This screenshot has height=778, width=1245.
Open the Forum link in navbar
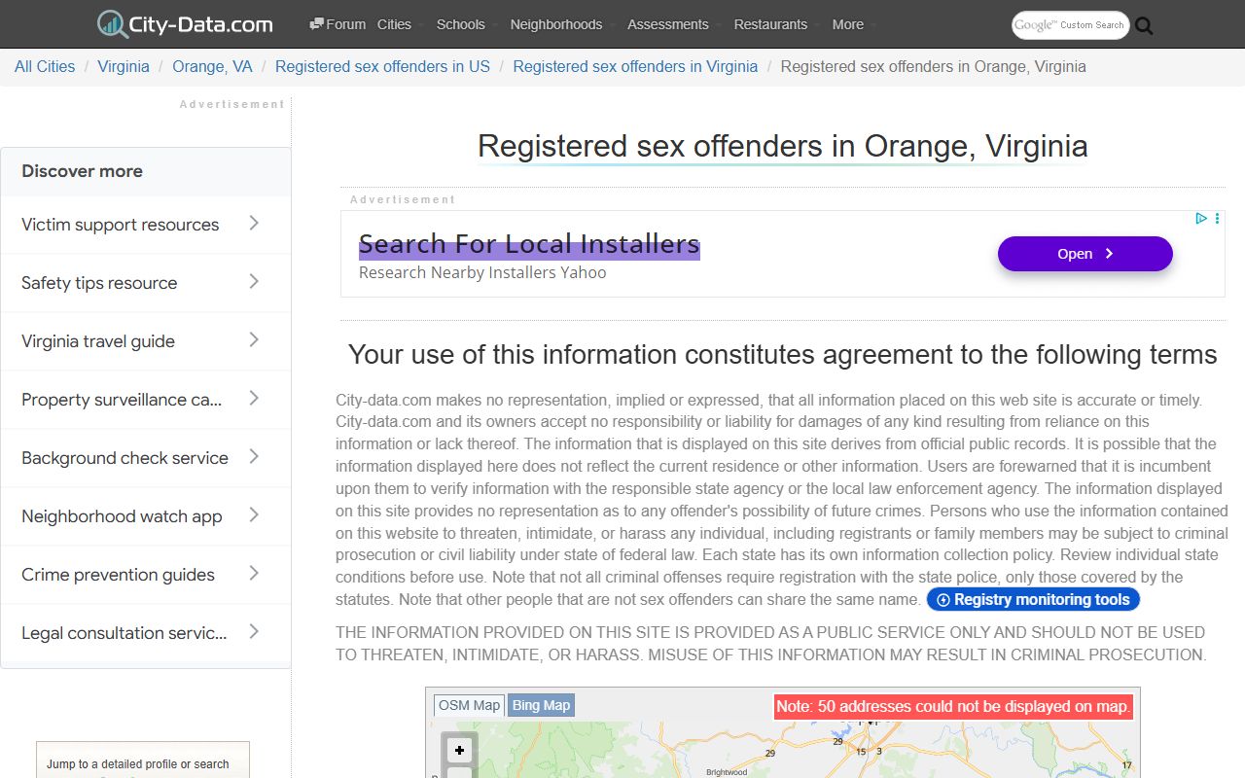338,24
